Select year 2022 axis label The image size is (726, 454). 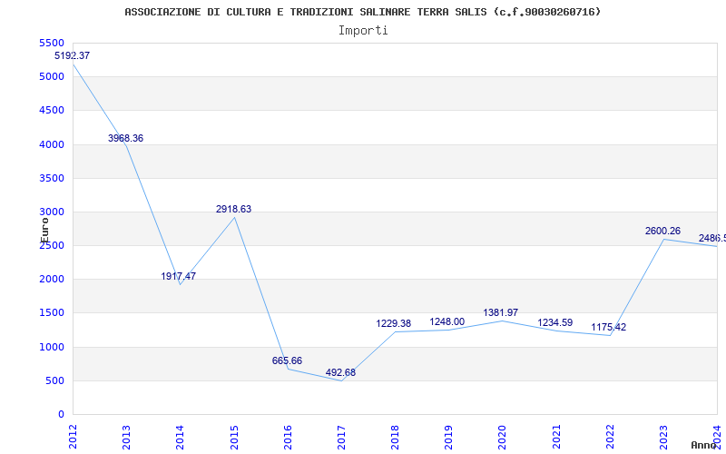pyautogui.click(x=610, y=437)
